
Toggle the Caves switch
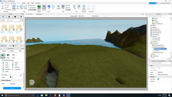(x=11, y=77)
